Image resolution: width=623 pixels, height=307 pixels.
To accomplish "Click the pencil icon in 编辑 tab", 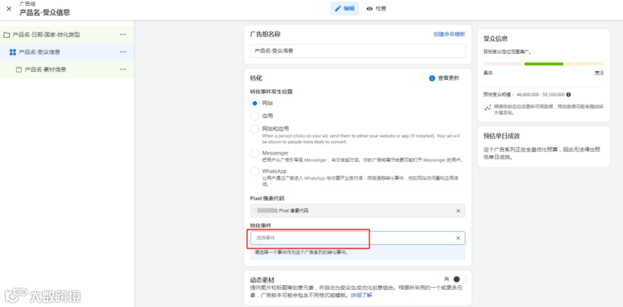I will coord(338,8).
